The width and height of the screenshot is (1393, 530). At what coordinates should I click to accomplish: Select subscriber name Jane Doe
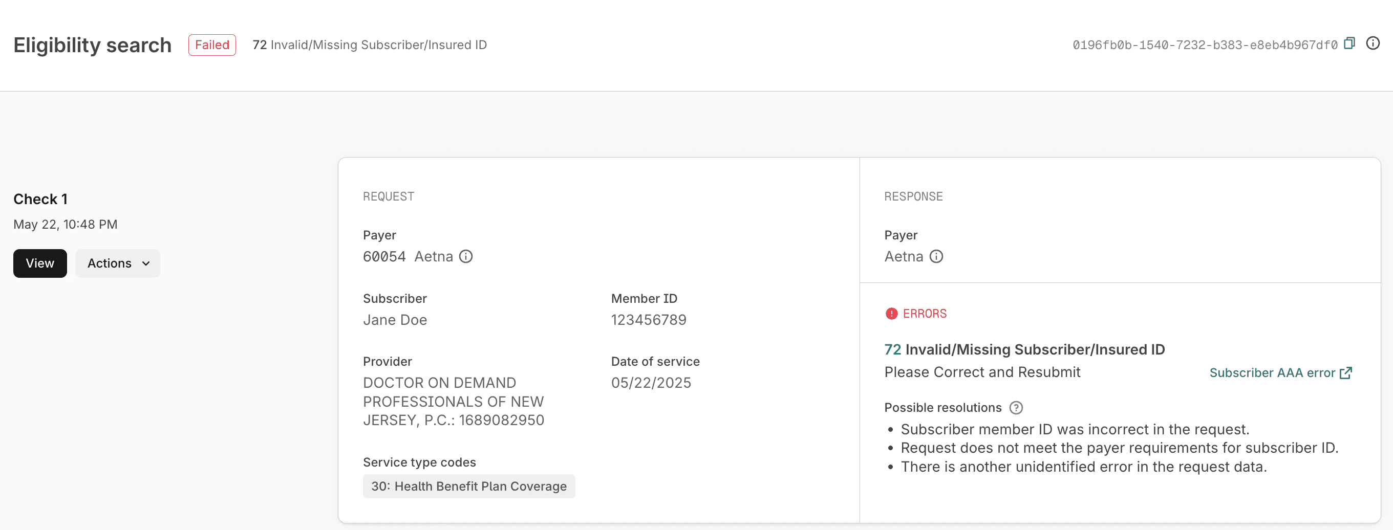coord(395,320)
